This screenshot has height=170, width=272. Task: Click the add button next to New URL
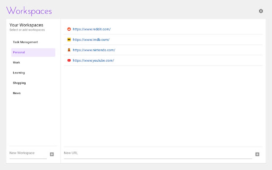pyautogui.click(x=257, y=154)
